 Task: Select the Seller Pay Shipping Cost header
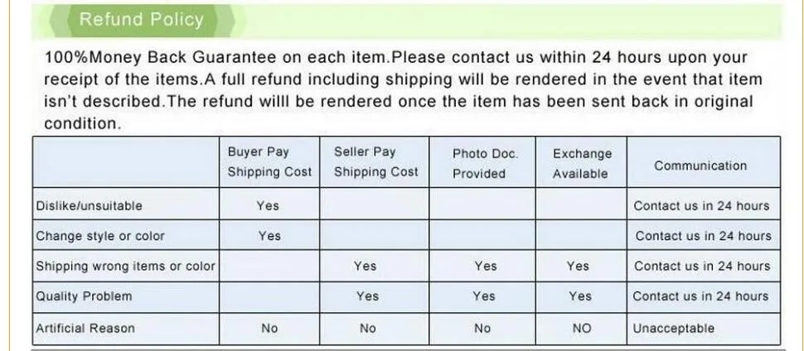click(375, 162)
